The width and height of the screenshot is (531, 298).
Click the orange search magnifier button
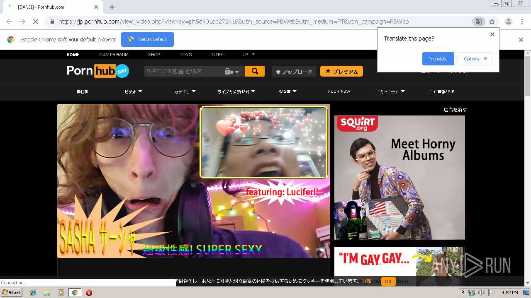[x=255, y=71]
